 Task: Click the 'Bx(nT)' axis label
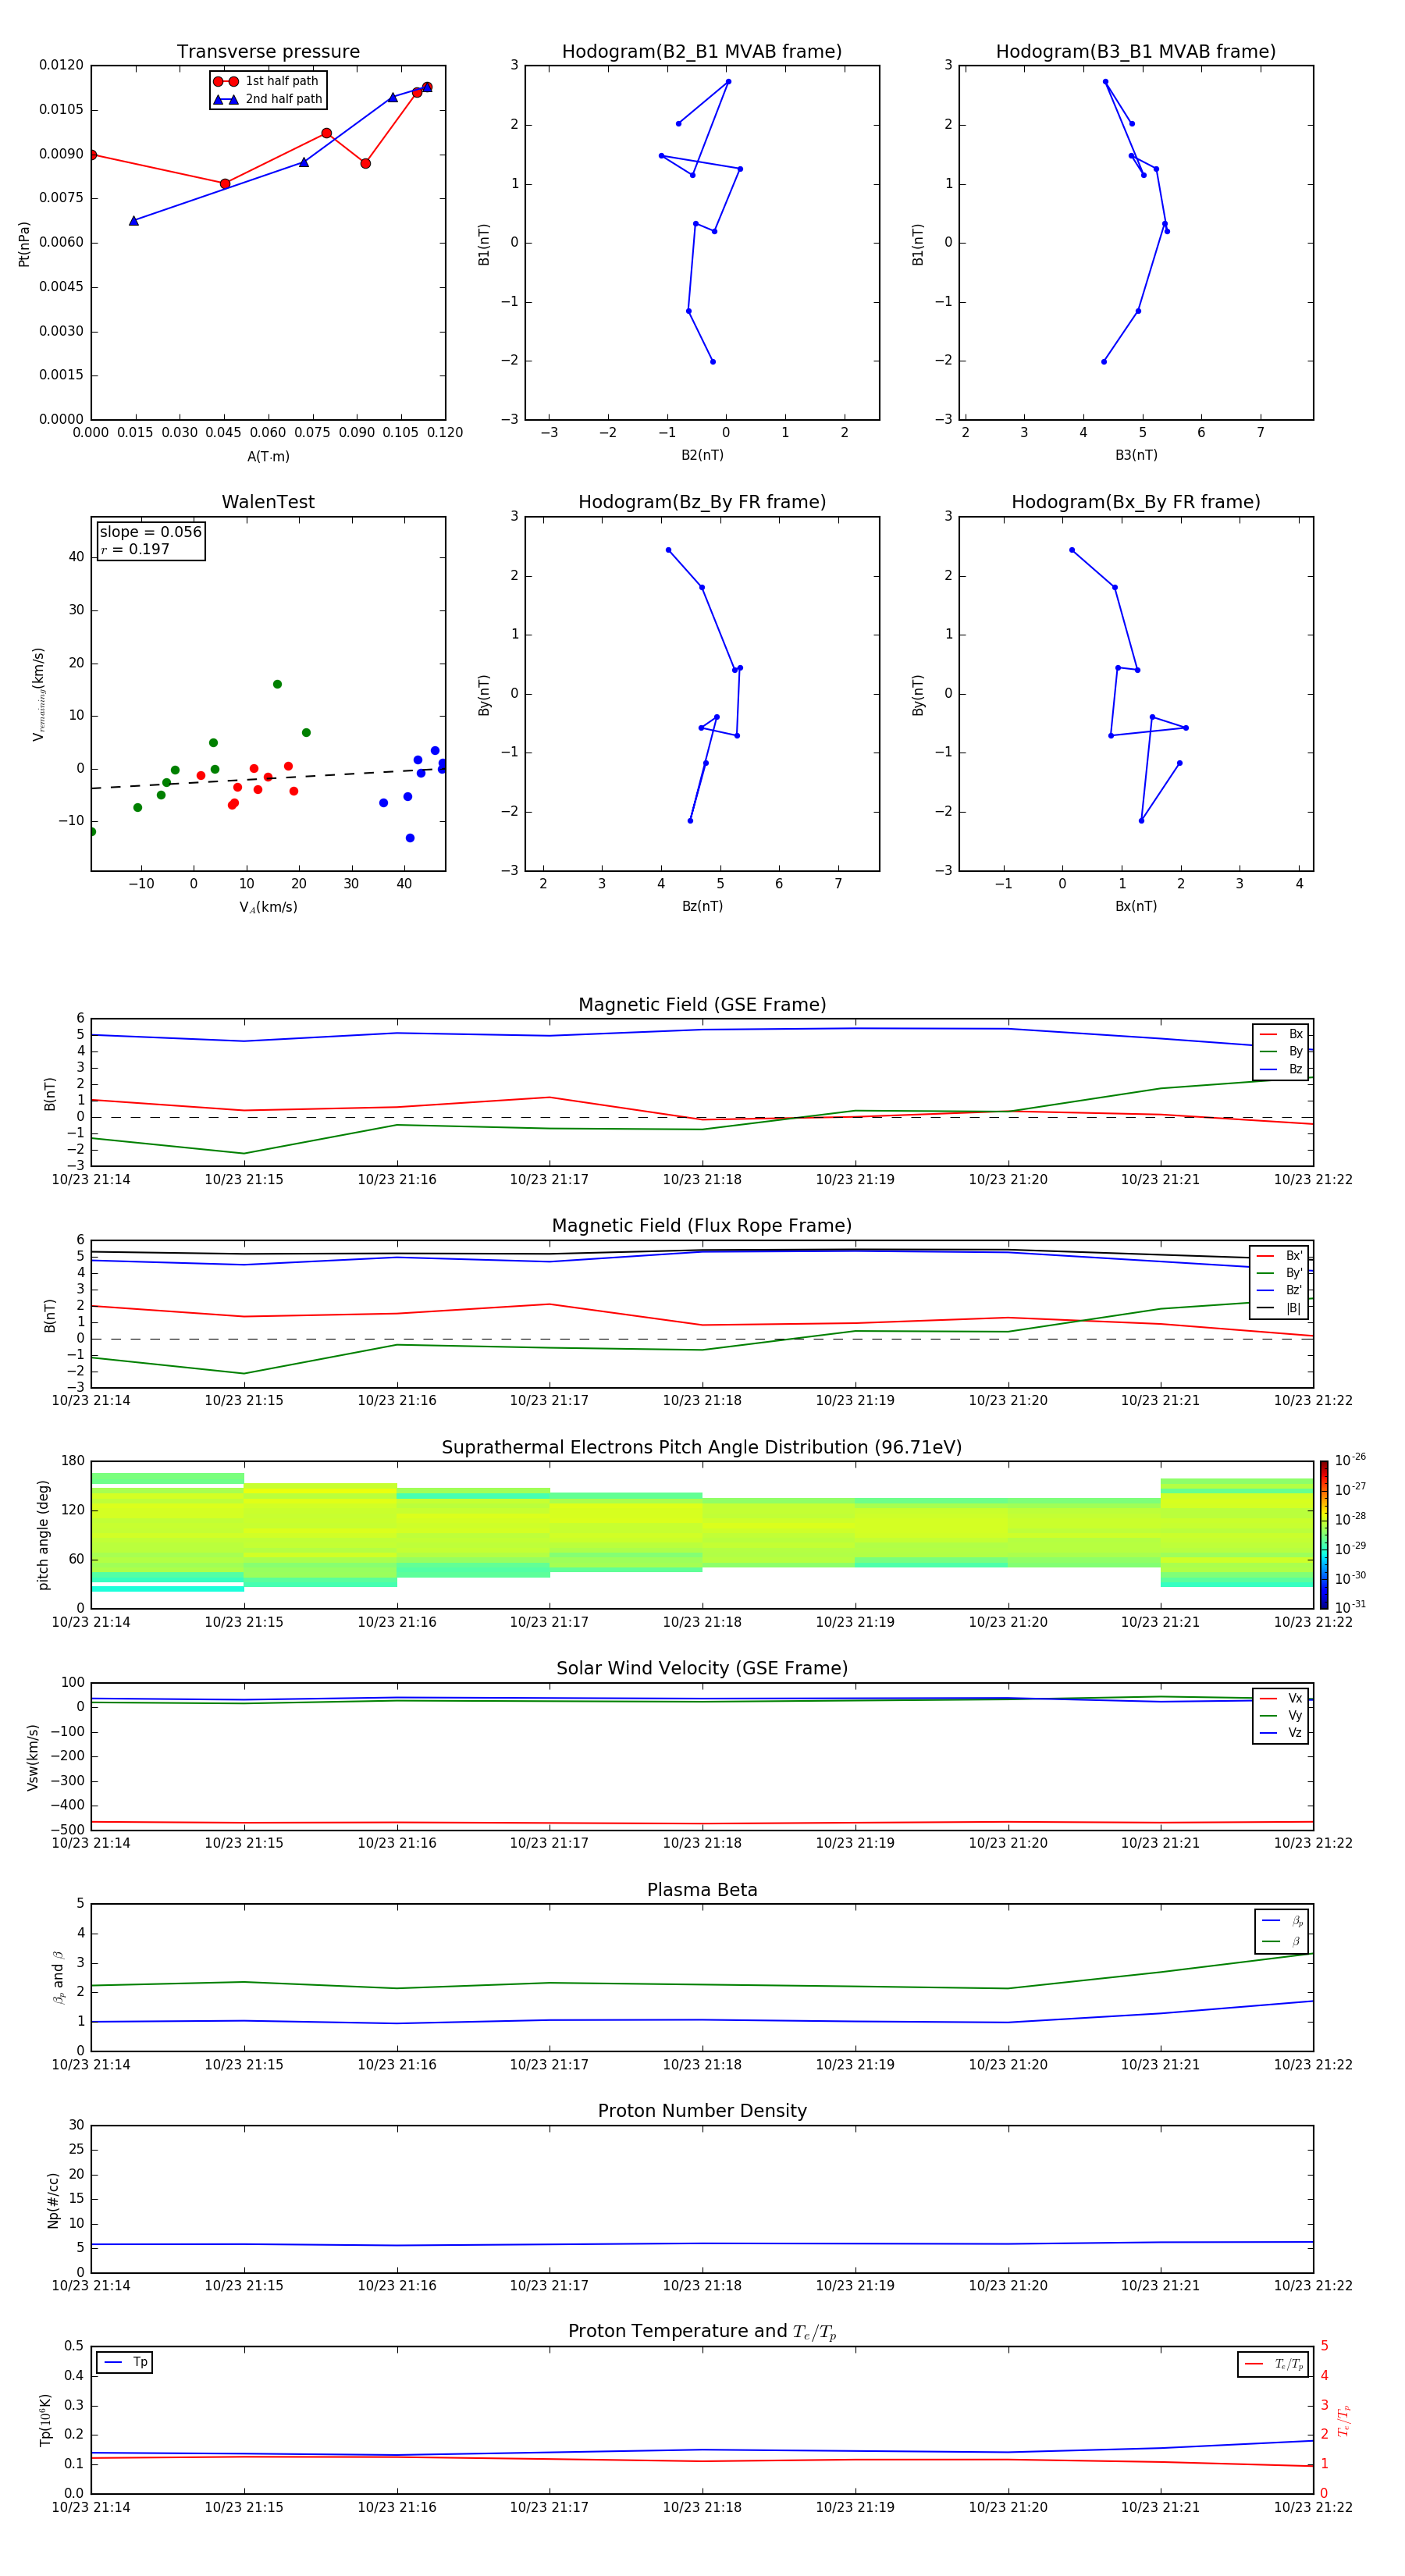(1136, 907)
